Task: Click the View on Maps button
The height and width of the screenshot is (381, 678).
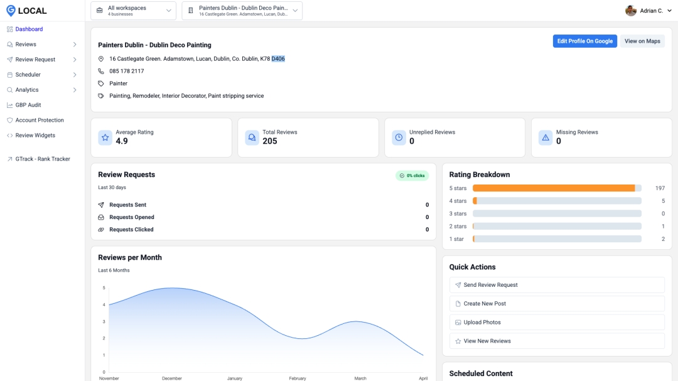Action: point(642,41)
